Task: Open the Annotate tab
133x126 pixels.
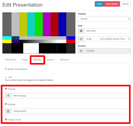Action: (x=64, y=60)
